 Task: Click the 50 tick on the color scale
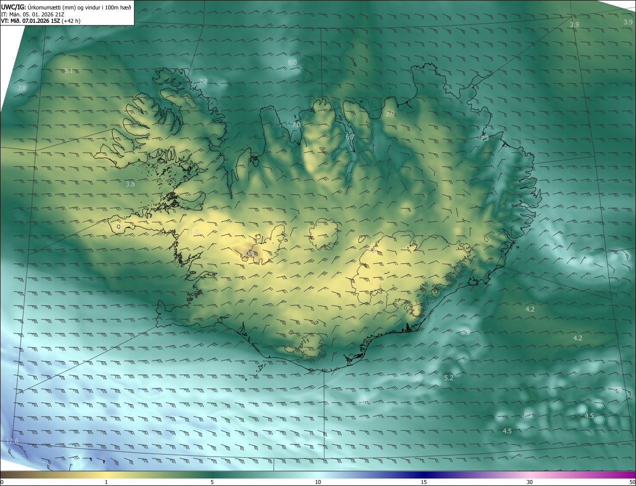coord(632,482)
